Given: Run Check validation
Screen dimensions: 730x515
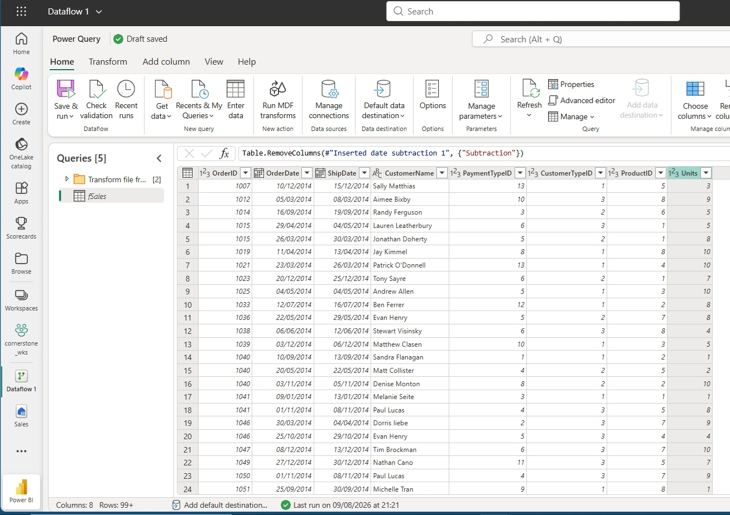Looking at the screenshot, I should click(x=97, y=100).
